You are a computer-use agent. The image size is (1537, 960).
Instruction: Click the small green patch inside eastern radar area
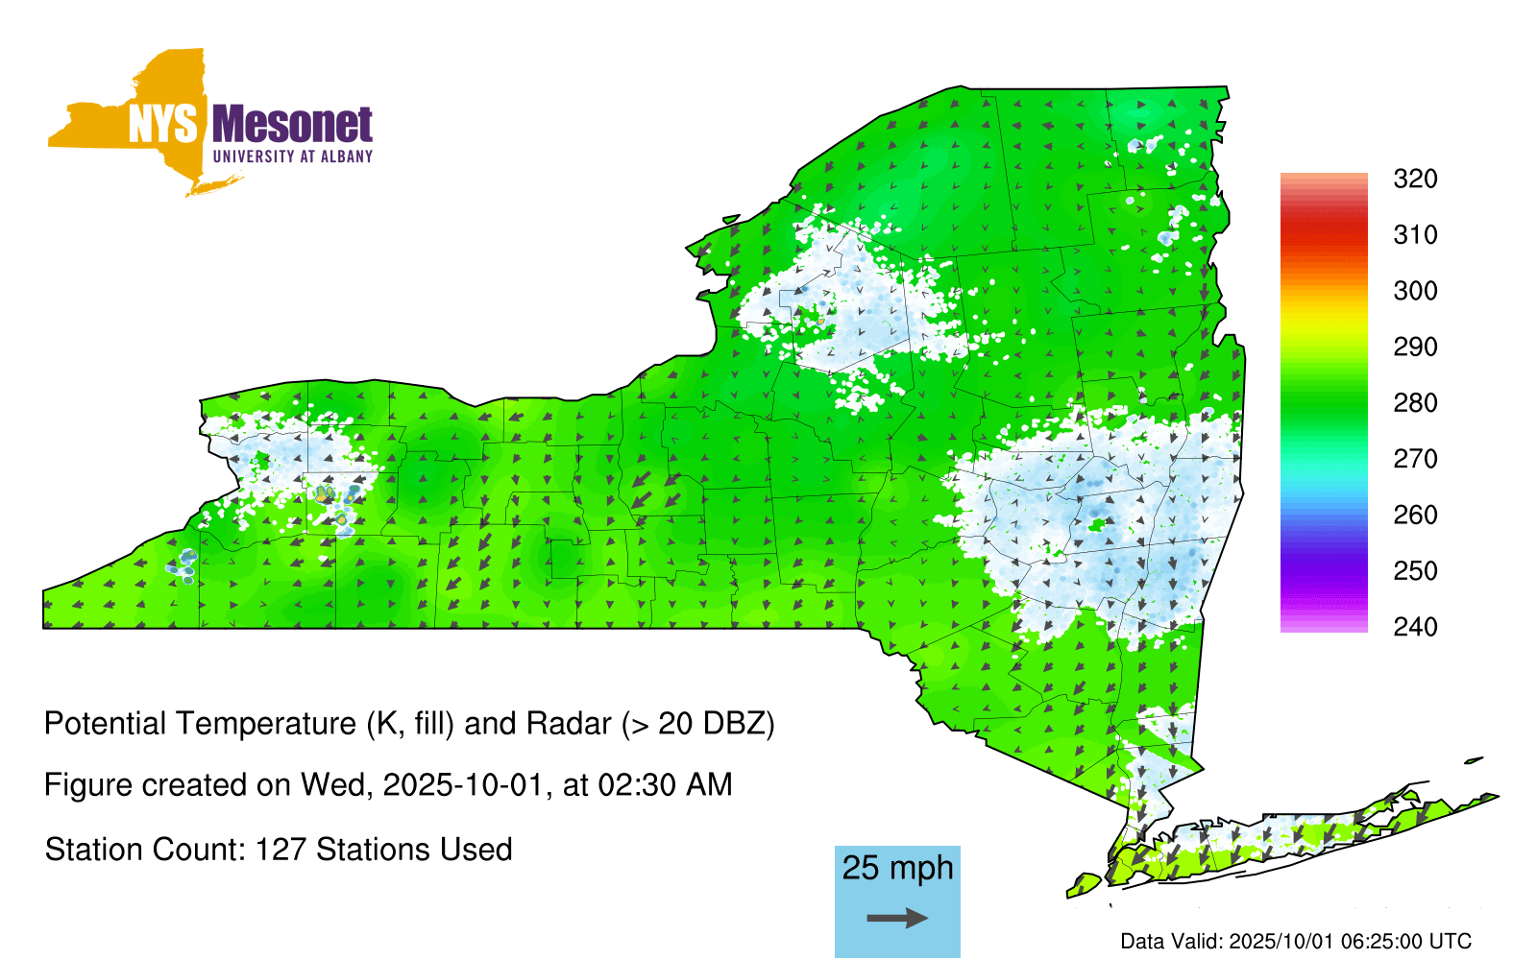tap(1097, 525)
